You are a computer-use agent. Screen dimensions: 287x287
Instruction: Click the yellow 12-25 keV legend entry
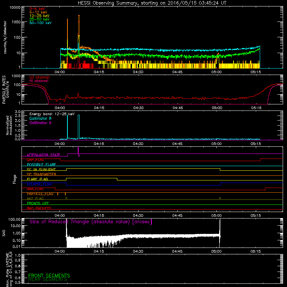click(x=39, y=16)
